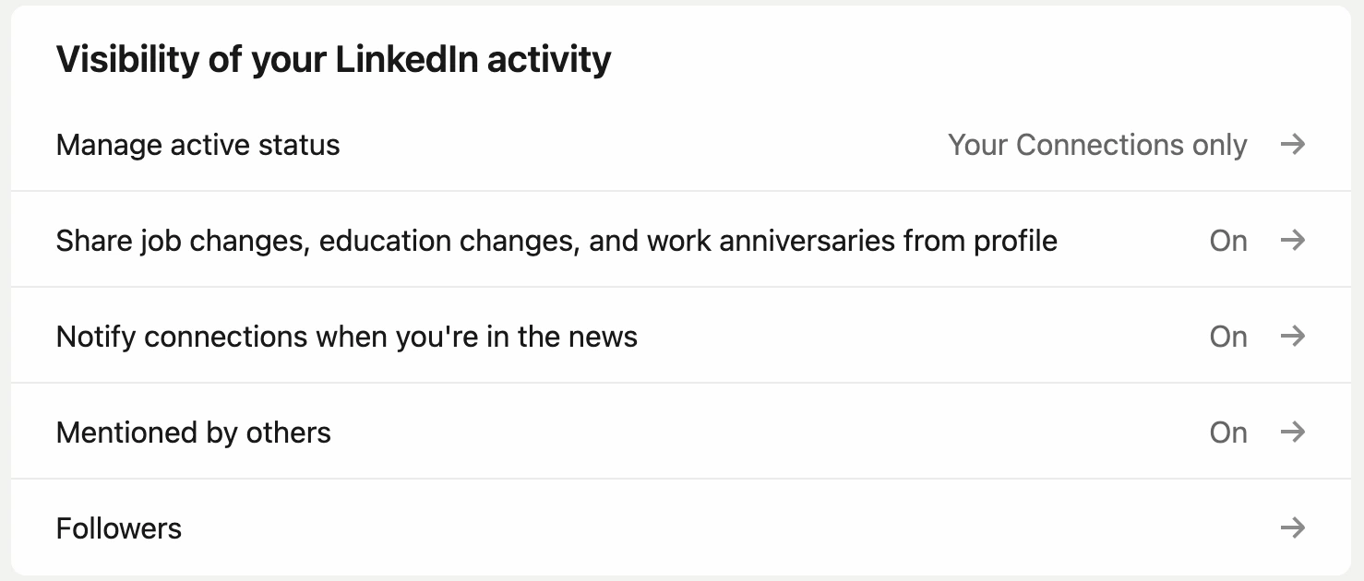The height and width of the screenshot is (581, 1364).
Task: Click the Your Connections only value
Action: pyautogui.click(x=1097, y=145)
